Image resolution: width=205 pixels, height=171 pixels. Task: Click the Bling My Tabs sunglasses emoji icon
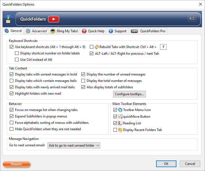click(x=53, y=31)
